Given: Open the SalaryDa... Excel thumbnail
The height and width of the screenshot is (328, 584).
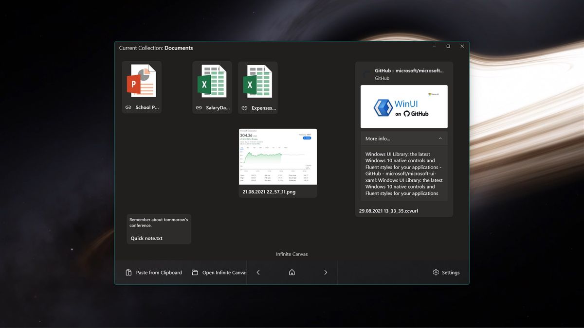Looking at the screenshot, I should point(212,81).
